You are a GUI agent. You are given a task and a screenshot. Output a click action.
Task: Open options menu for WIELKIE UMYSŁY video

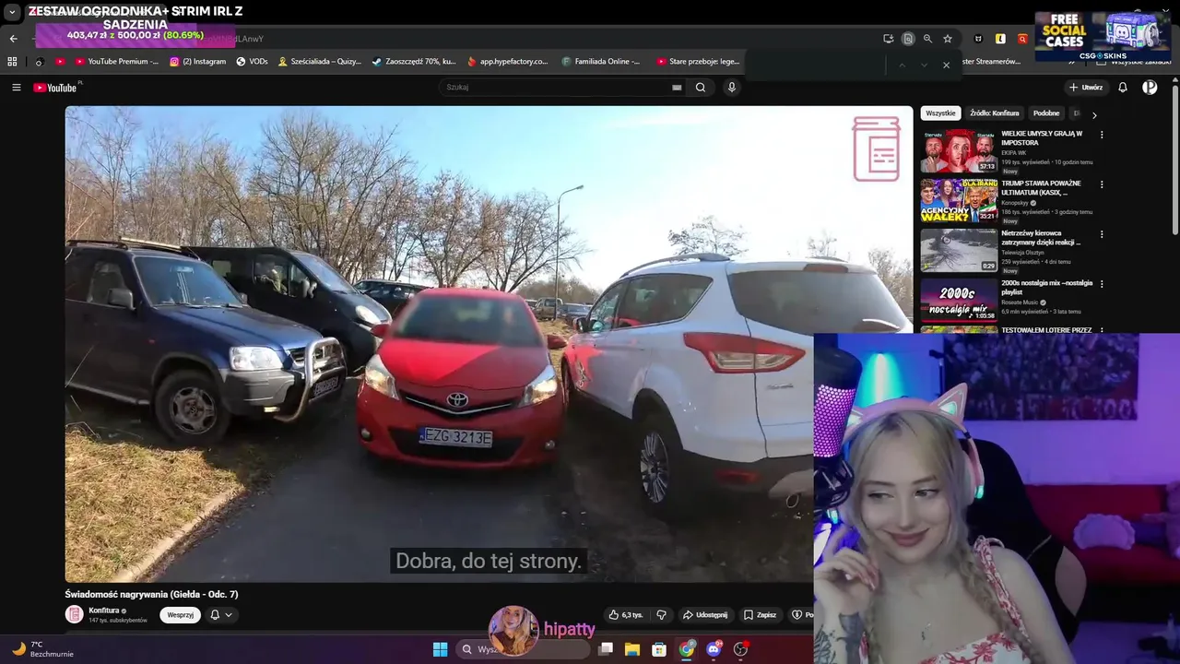(x=1101, y=135)
